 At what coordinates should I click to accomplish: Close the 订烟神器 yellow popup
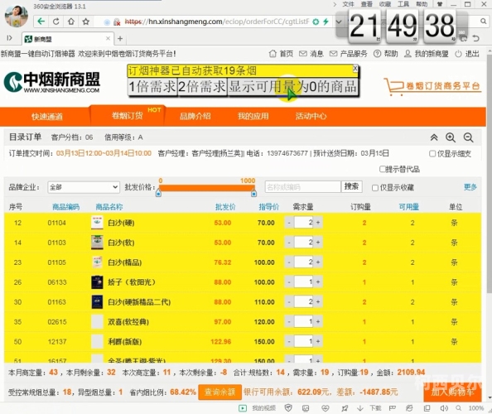[x=355, y=68]
